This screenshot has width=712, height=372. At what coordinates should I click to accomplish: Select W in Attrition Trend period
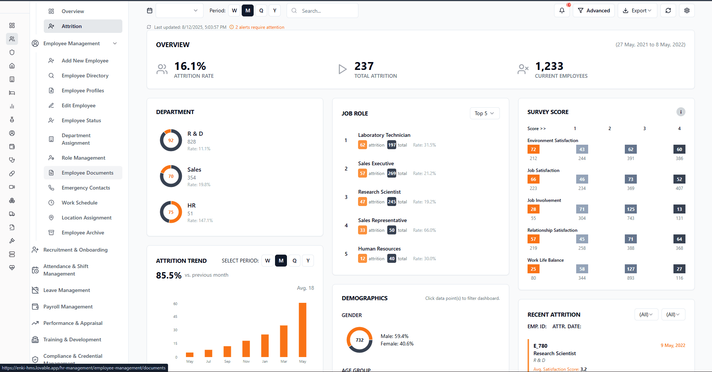click(268, 261)
